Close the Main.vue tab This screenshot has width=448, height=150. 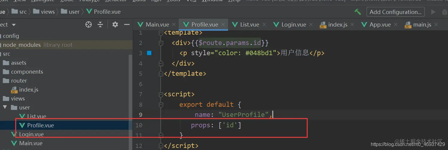point(174,25)
